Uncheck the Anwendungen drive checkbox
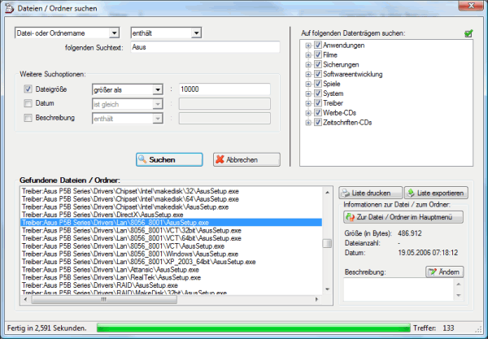Screen dimensions: 488x339 pos(317,45)
